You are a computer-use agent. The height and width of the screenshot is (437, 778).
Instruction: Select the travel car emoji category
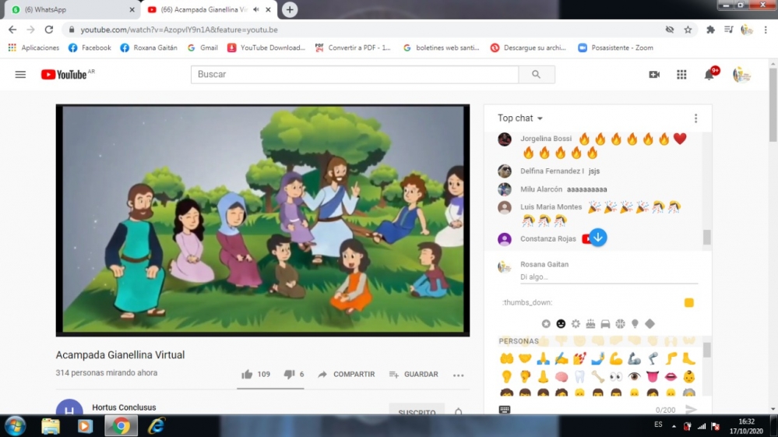(605, 324)
